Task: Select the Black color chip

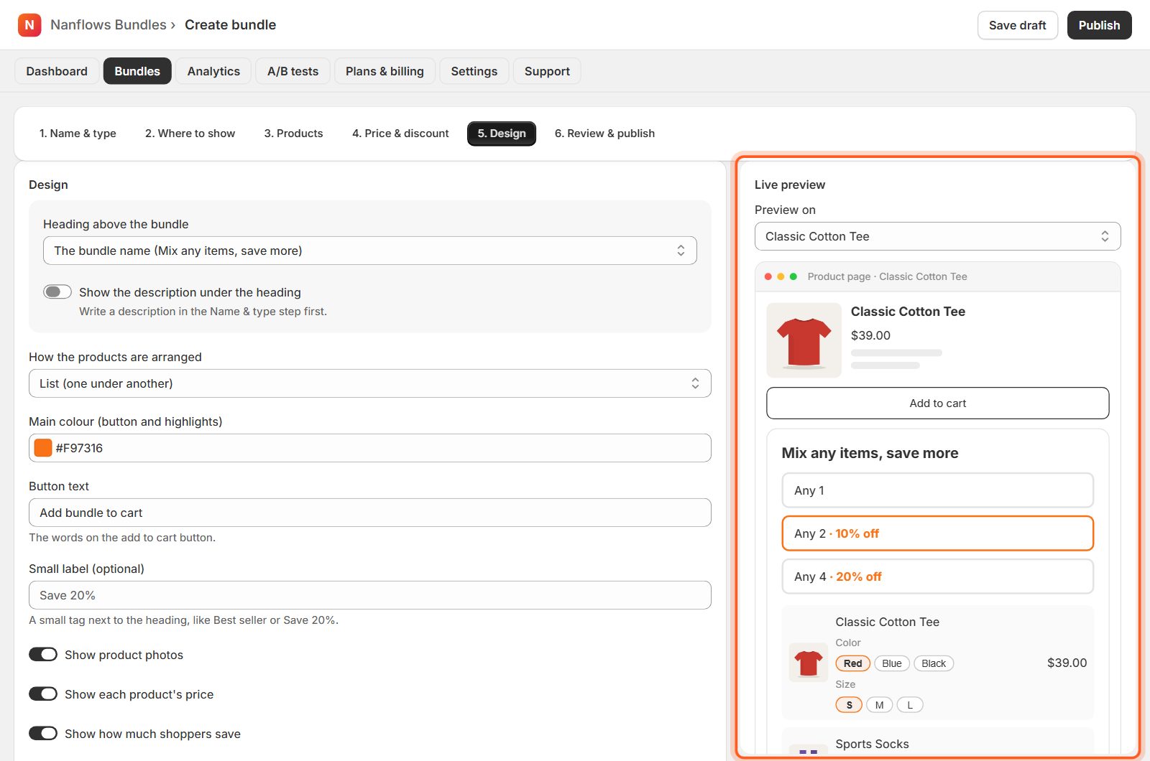Action: pyautogui.click(x=934, y=663)
